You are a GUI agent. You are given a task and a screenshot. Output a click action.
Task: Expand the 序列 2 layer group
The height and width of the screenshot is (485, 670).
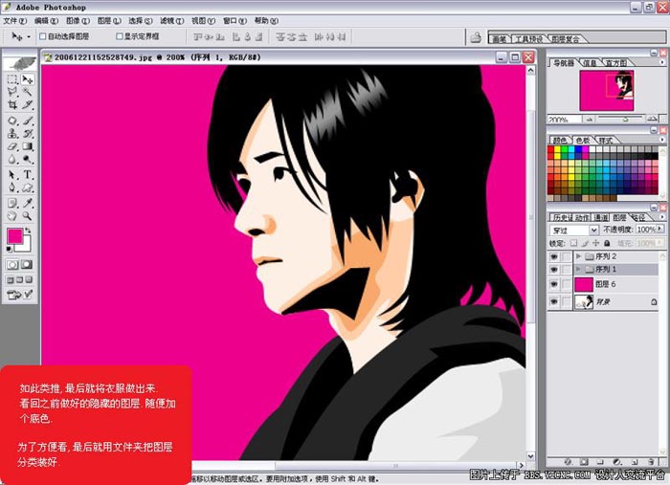point(578,256)
